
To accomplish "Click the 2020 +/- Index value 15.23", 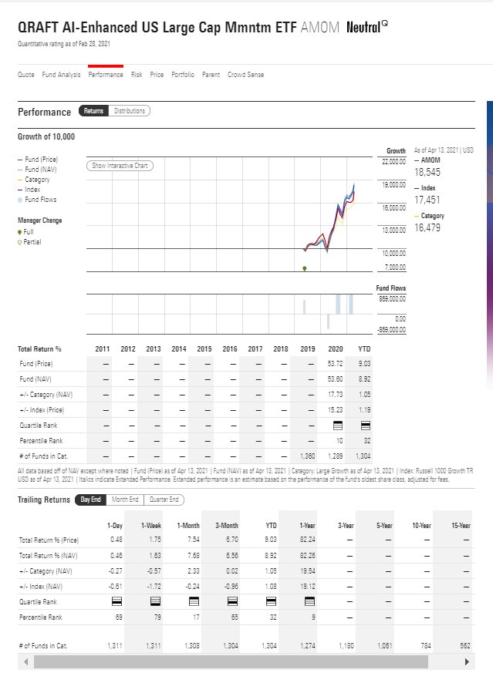I will point(336,410).
